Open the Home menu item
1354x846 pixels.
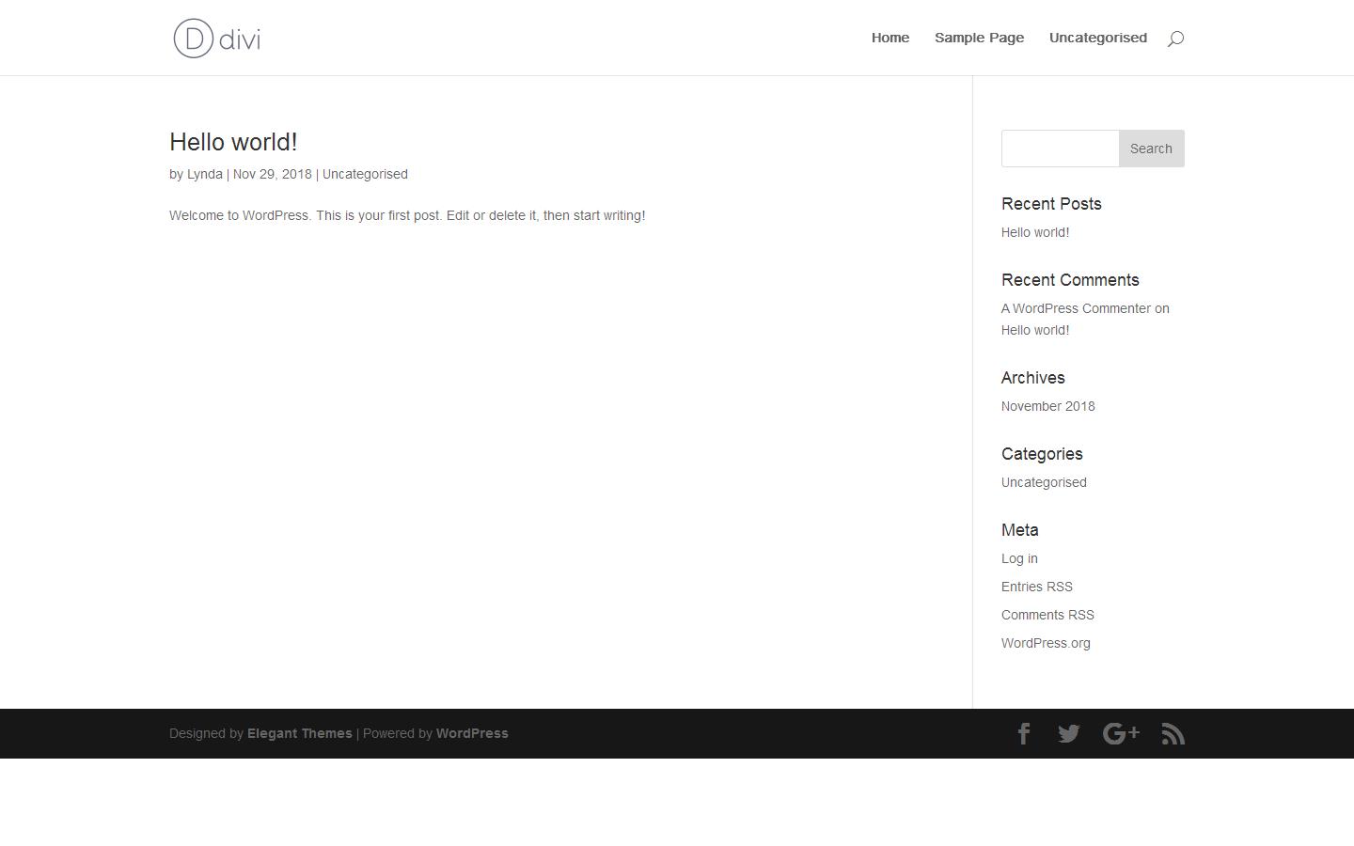coord(890,38)
